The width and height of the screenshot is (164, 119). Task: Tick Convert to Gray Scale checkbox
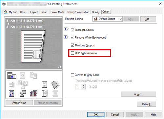click(x=72, y=75)
